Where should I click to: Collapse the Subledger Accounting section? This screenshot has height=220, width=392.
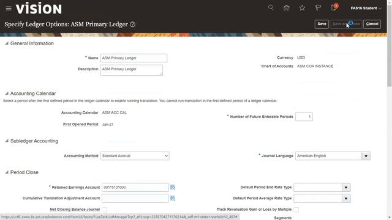(x=7, y=141)
